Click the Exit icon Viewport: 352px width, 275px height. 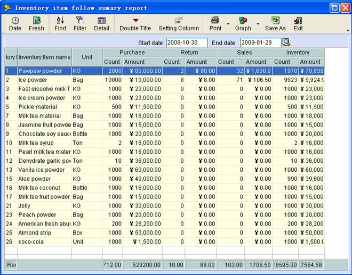tap(298, 21)
